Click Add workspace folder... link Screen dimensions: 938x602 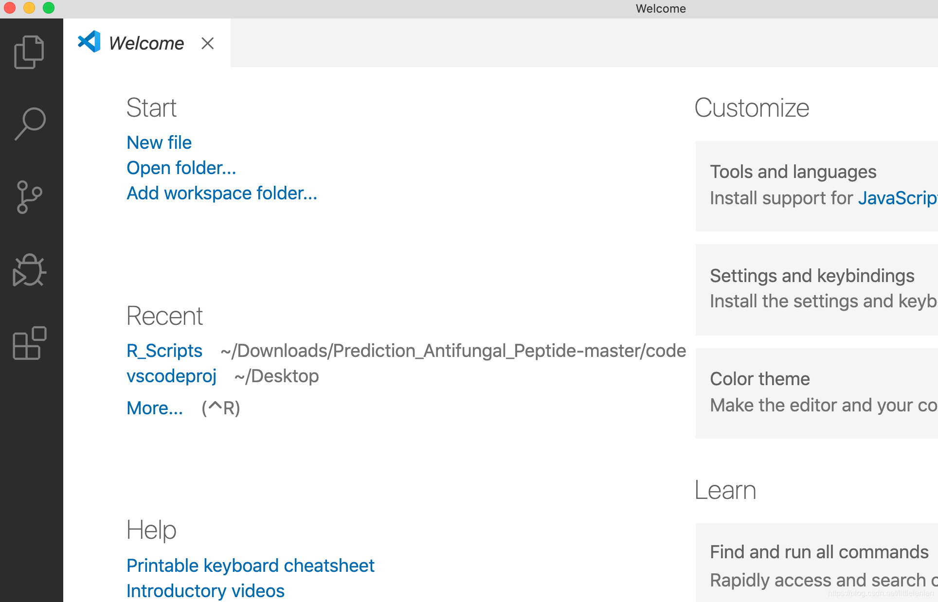coord(222,193)
